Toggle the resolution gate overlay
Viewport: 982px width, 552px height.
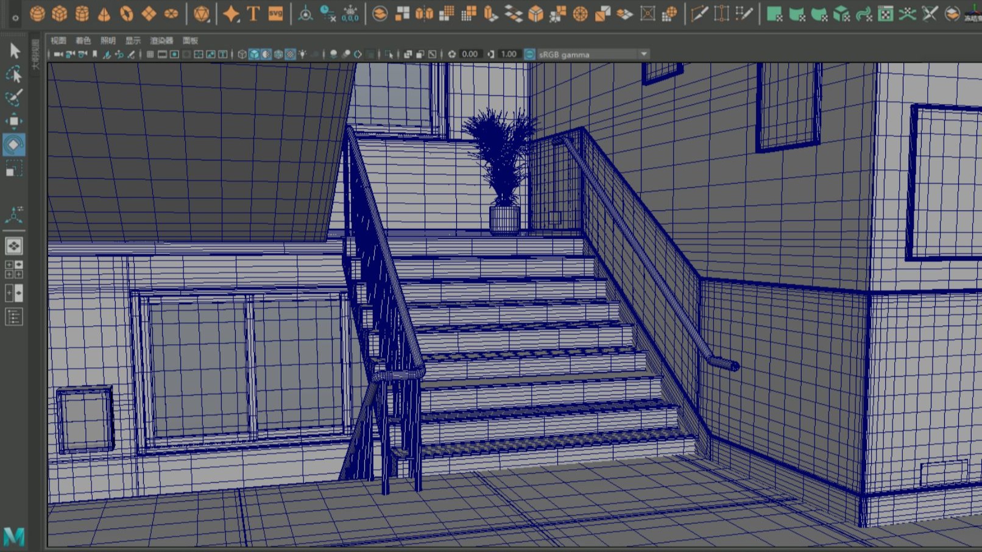174,54
